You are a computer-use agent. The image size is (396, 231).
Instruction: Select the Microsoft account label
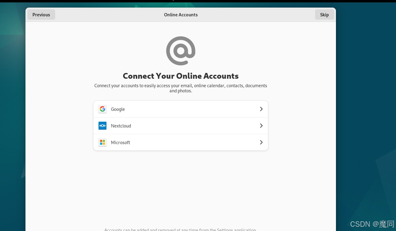pyautogui.click(x=120, y=142)
